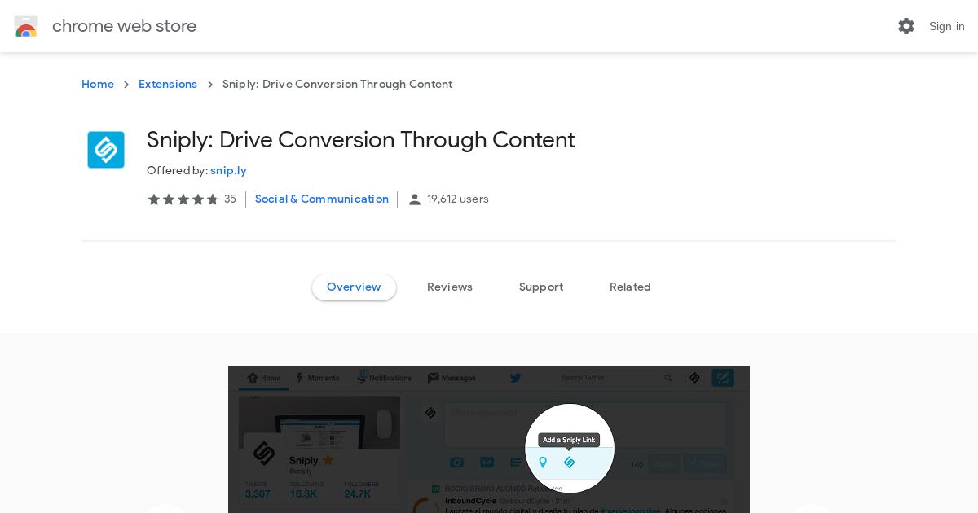Click the Chrome Web Store rainbow logo
Screen dimensions: 978x513
click(26, 26)
